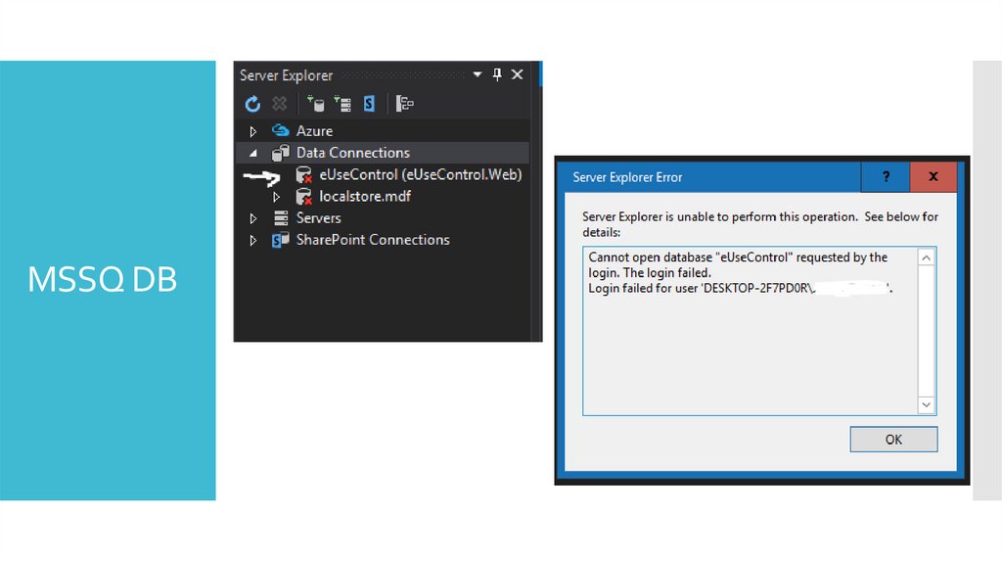
Task: Select the Azure tree label
Action: tap(314, 131)
